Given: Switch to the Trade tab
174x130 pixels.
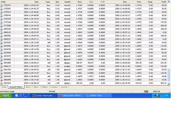Looking at the screenshot, I should click(x=4, y=87).
